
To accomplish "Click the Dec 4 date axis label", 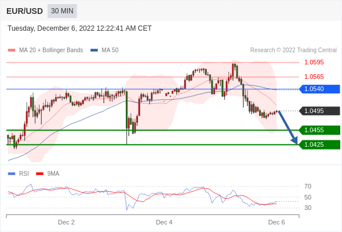I will [164, 222].
